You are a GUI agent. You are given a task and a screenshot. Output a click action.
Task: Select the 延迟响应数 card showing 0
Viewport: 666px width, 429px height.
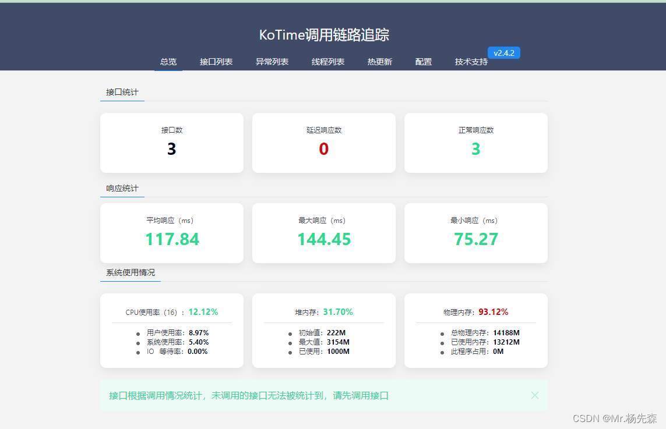coord(323,143)
